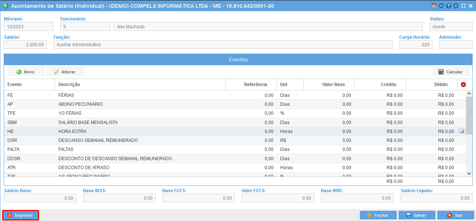Click the Alterar button
Image resolution: width=476 pixels, height=222 pixels.
pos(65,72)
